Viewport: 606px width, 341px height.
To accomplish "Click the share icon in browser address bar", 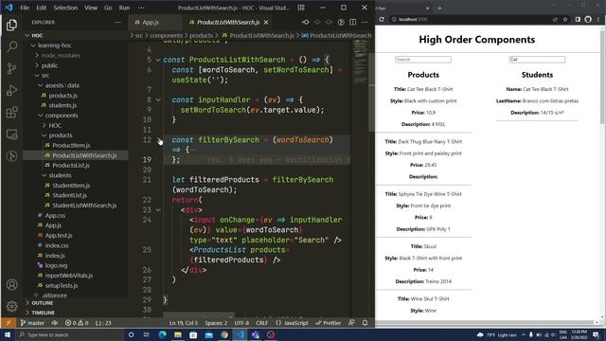I will tap(555, 19).
